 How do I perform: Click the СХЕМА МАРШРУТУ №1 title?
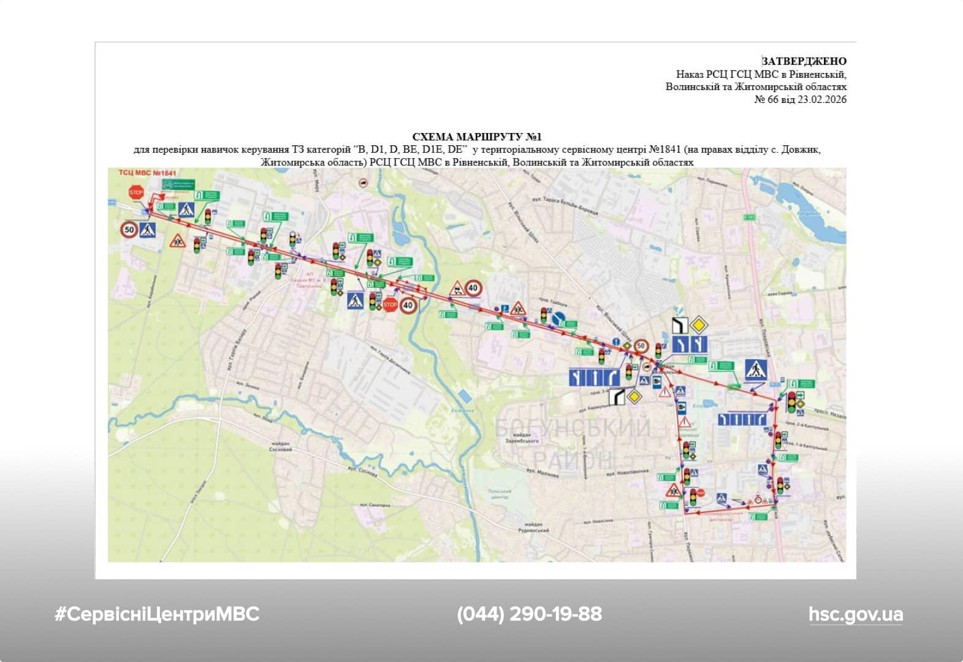pos(476,137)
